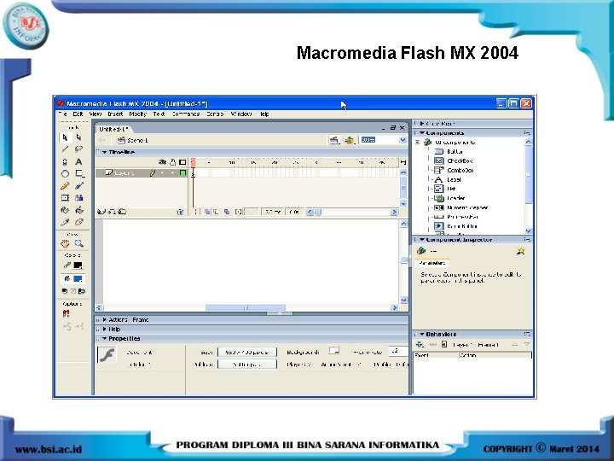Collapse the Timeline panel arrow
Viewport: 614px width, 461px height.
pos(104,152)
